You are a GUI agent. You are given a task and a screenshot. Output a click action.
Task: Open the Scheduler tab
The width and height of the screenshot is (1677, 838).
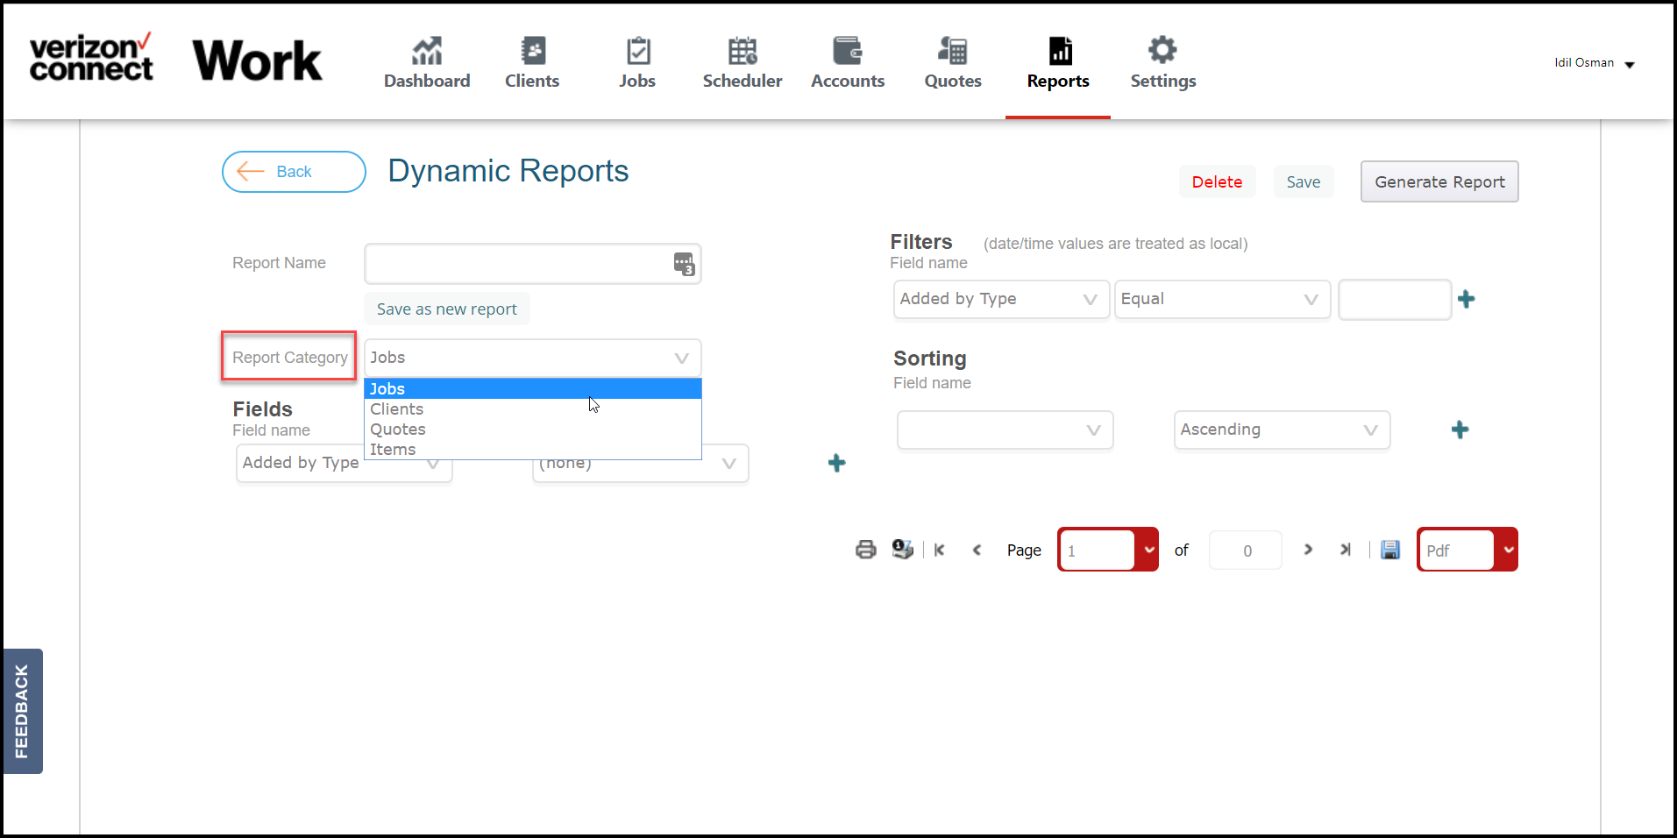[743, 63]
